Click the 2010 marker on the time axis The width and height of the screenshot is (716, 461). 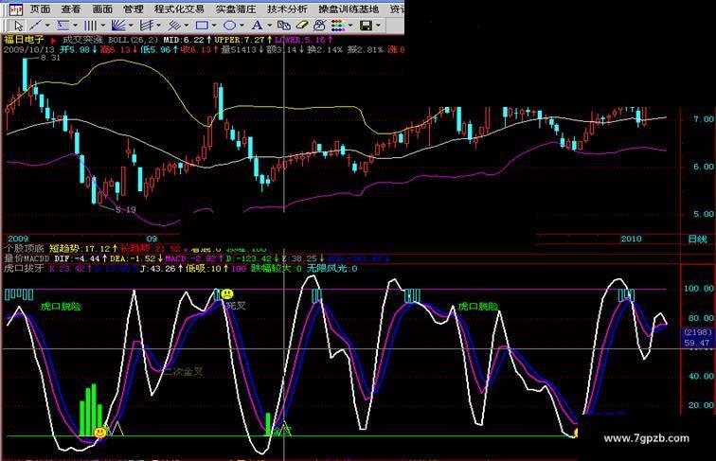(631, 239)
